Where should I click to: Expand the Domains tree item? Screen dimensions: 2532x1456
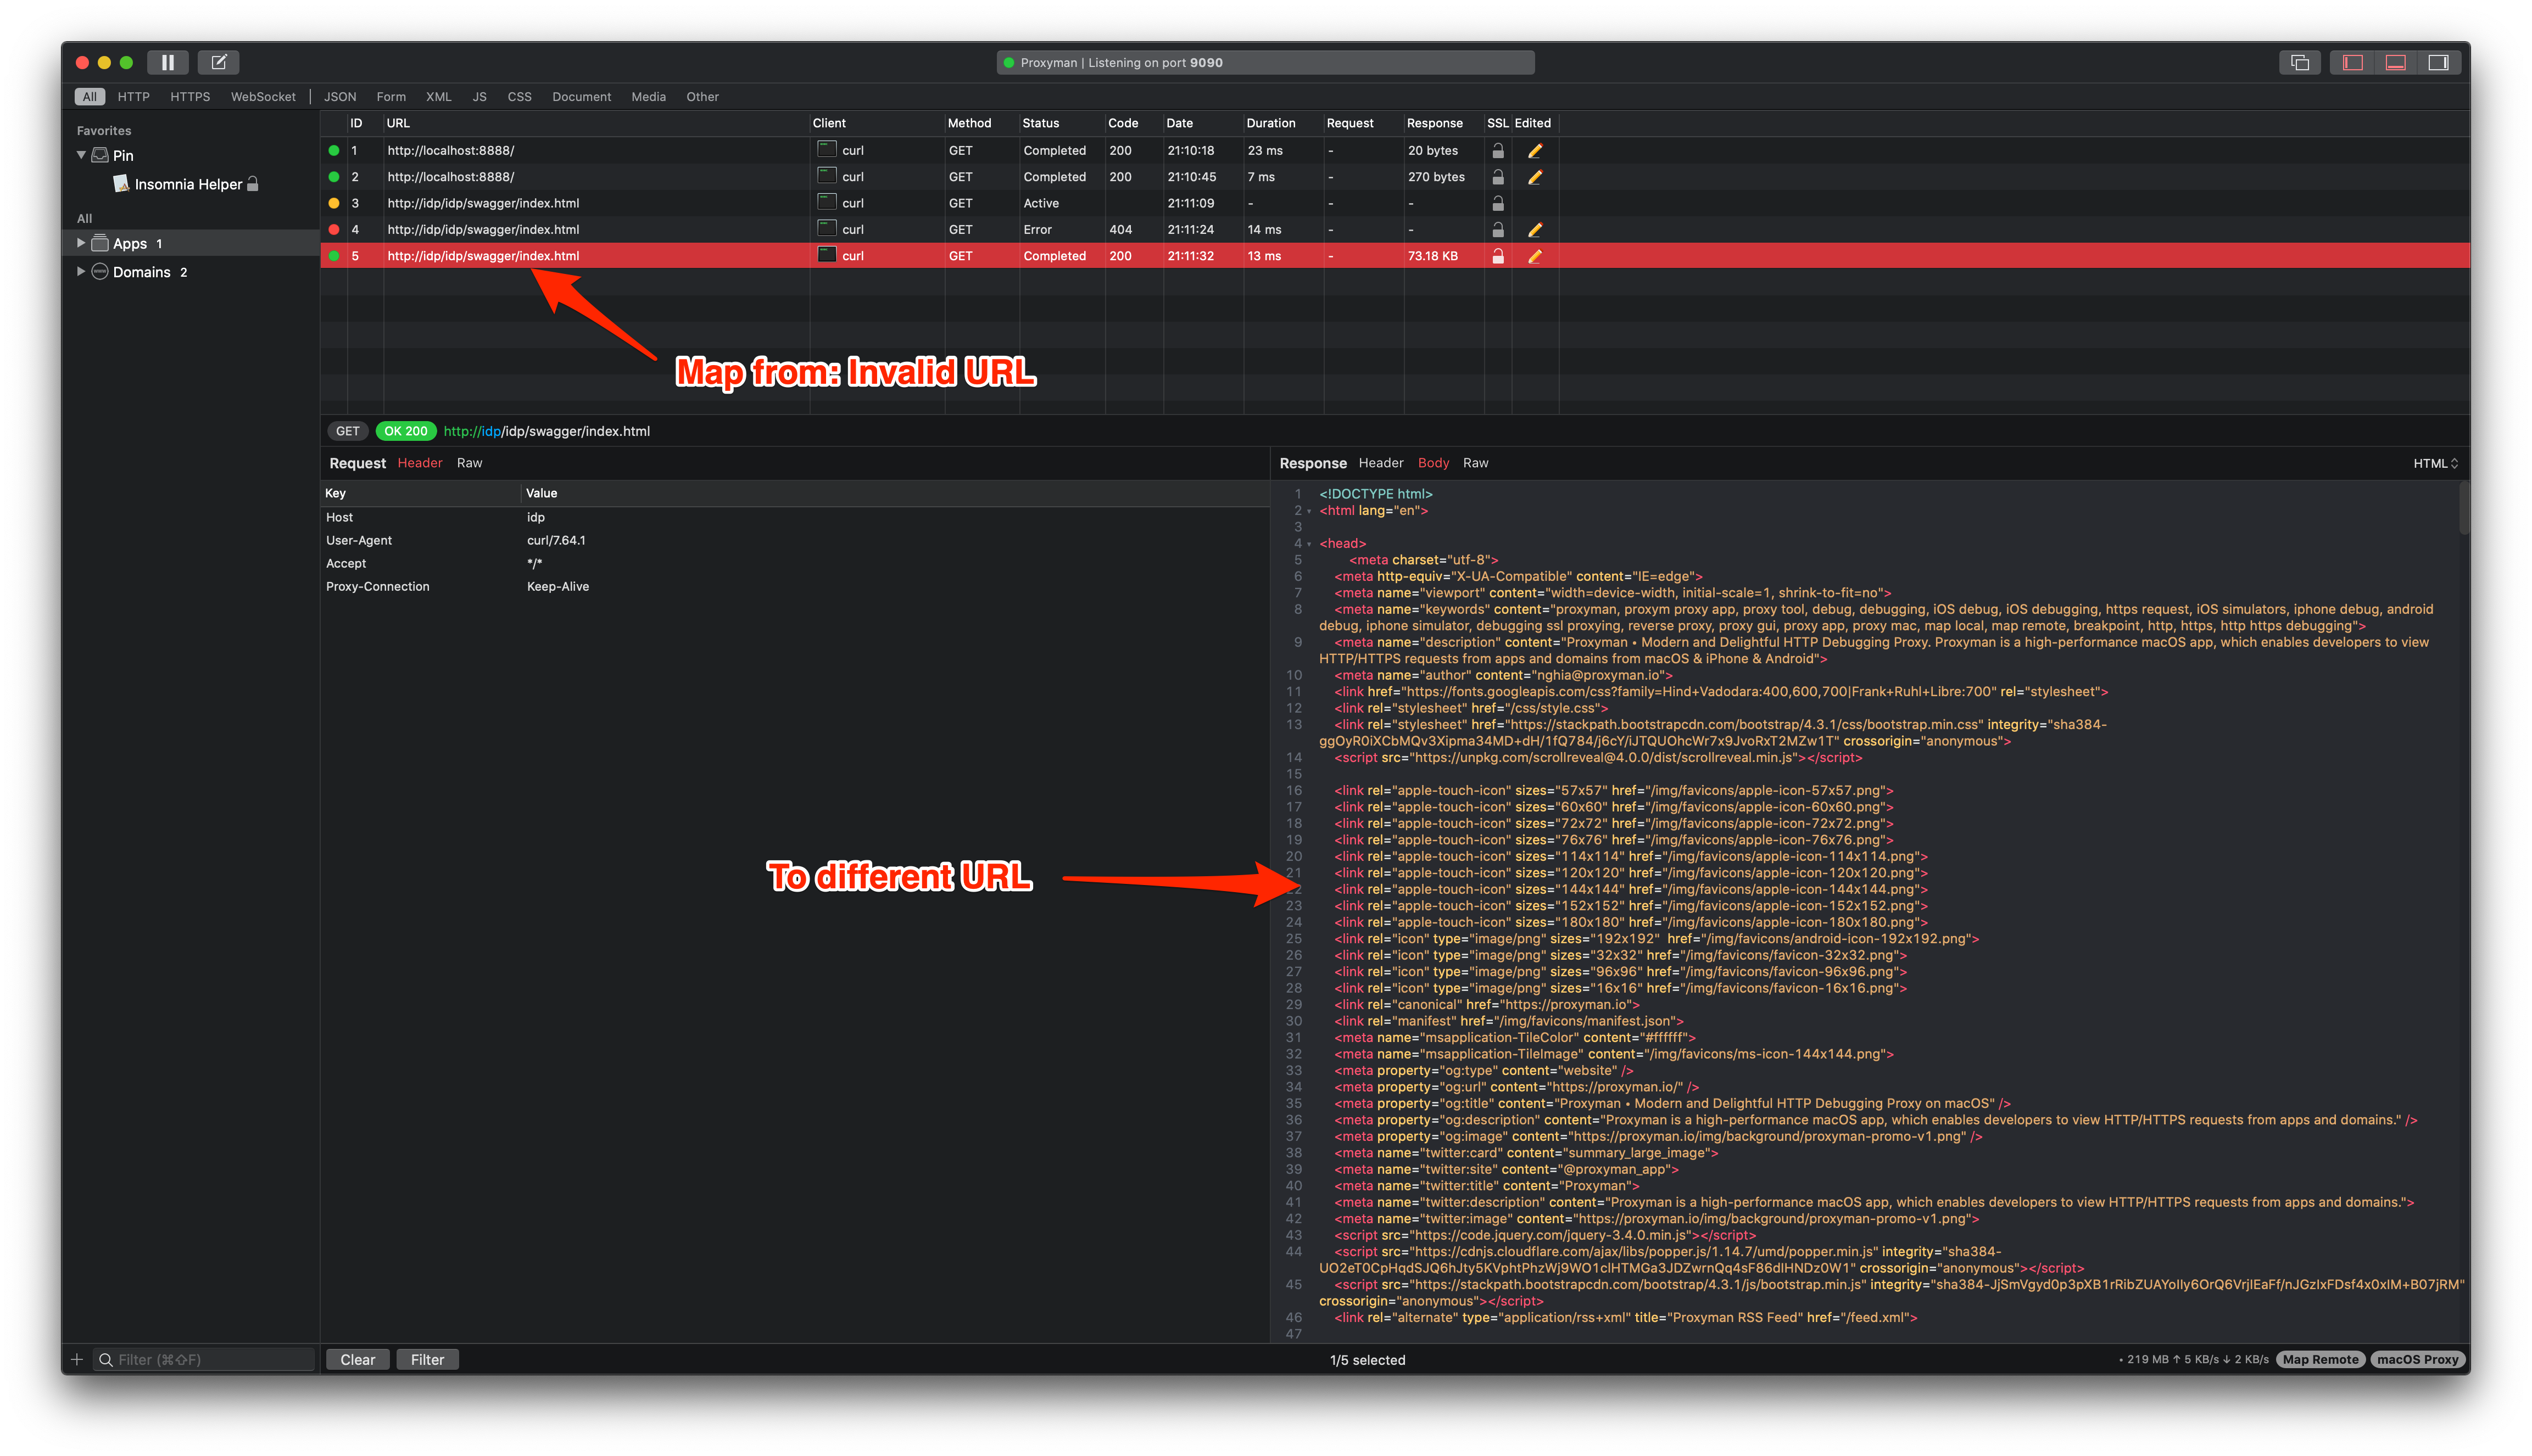[81, 271]
